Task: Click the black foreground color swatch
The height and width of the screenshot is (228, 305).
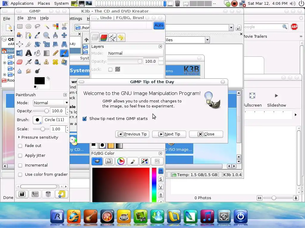Action: pyautogui.click(x=40, y=81)
